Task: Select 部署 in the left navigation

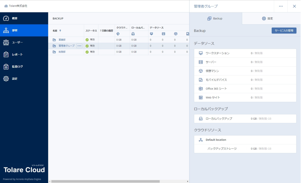Action: (x=24, y=30)
